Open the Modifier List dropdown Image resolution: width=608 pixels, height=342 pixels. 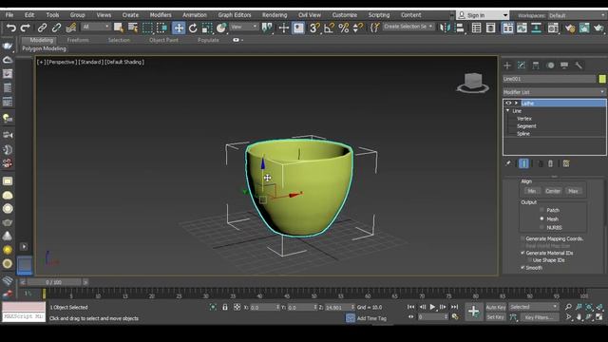(x=554, y=92)
